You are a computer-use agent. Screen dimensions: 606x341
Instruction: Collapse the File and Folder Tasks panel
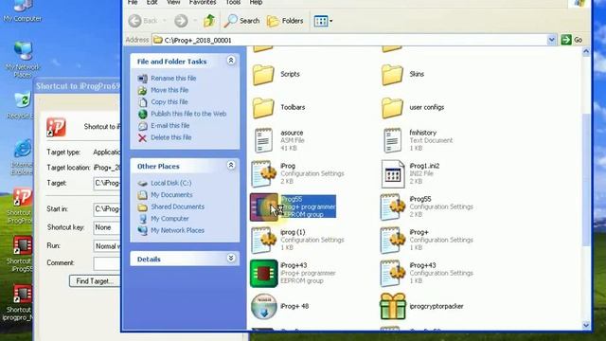click(x=231, y=61)
